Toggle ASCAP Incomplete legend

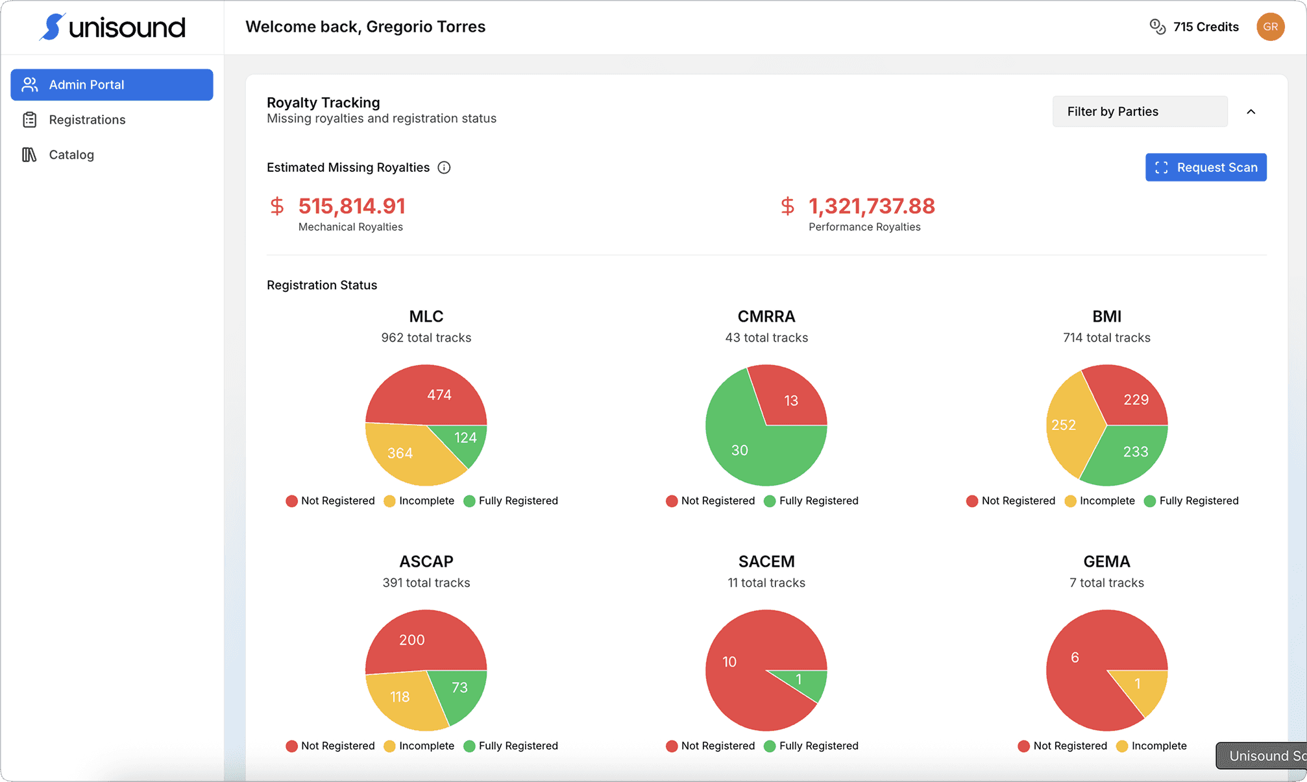pos(419,746)
